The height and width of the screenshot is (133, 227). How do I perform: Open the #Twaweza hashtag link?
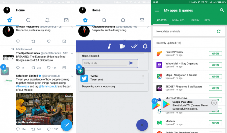coord(22,86)
